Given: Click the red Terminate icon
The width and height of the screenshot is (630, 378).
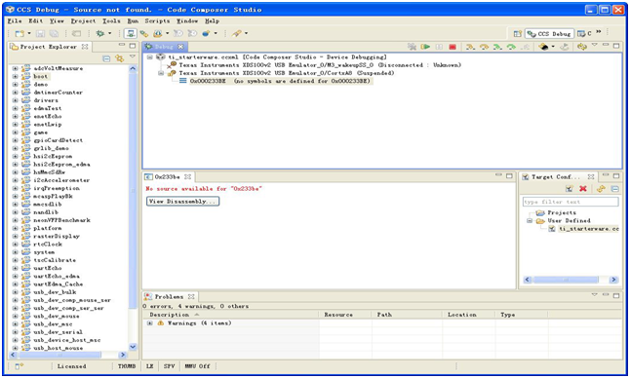Looking at the screenshot, I should [453, 47].
